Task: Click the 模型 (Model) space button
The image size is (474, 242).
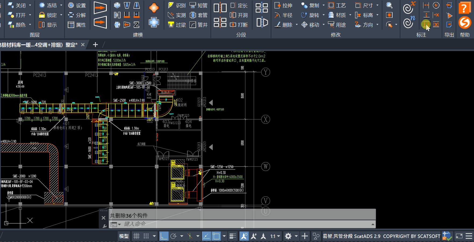Action: 124,236
